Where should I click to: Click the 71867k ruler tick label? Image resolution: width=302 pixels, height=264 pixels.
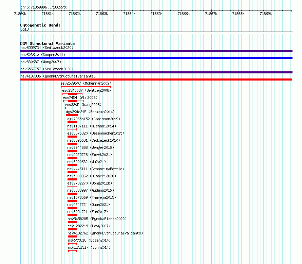(x=211, y=14)
